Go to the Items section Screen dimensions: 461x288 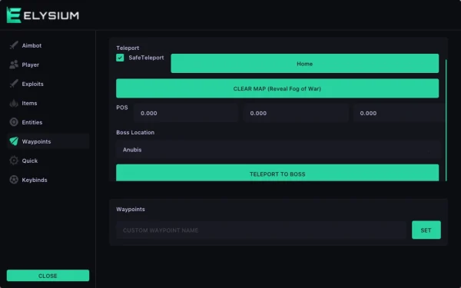48,103
